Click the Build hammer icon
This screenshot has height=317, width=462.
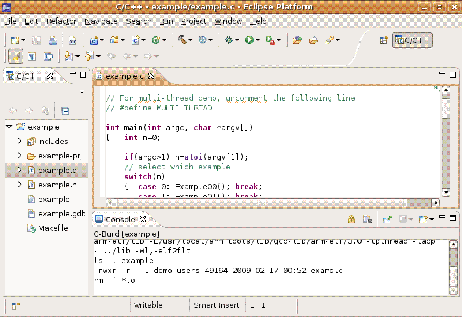[182, 39]
